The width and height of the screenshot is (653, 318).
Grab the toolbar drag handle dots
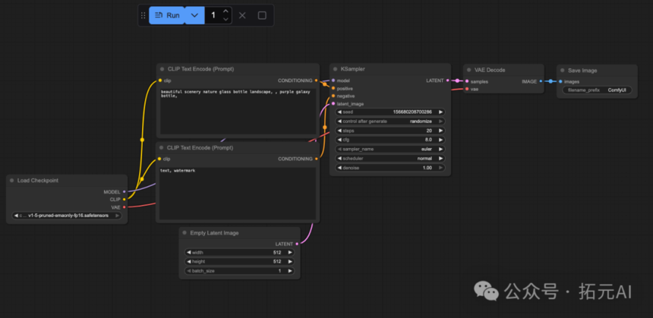coord(144,15)
